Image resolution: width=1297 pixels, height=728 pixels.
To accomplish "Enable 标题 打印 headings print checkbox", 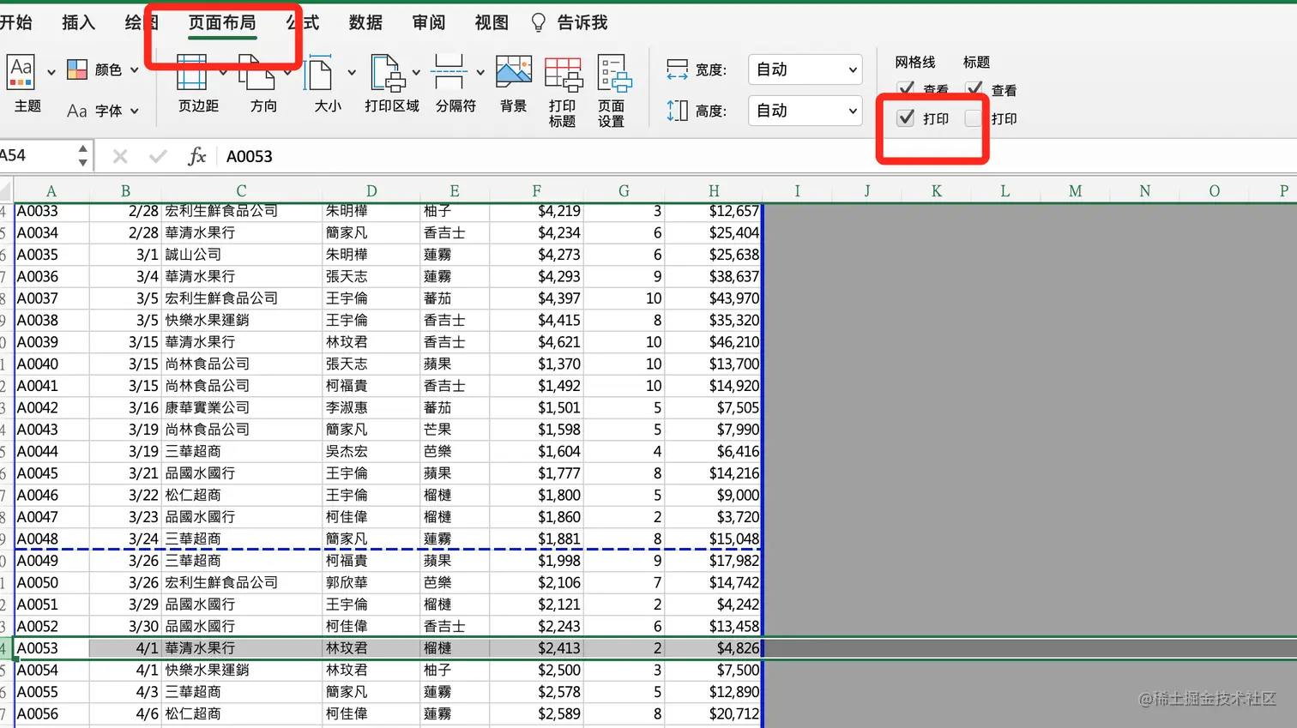I will (974, 118).
